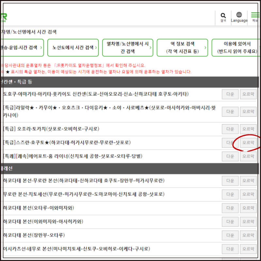This screenshot has height=261, width=261.
Task: Open the Language globe selector
Action: coord(239,18)
